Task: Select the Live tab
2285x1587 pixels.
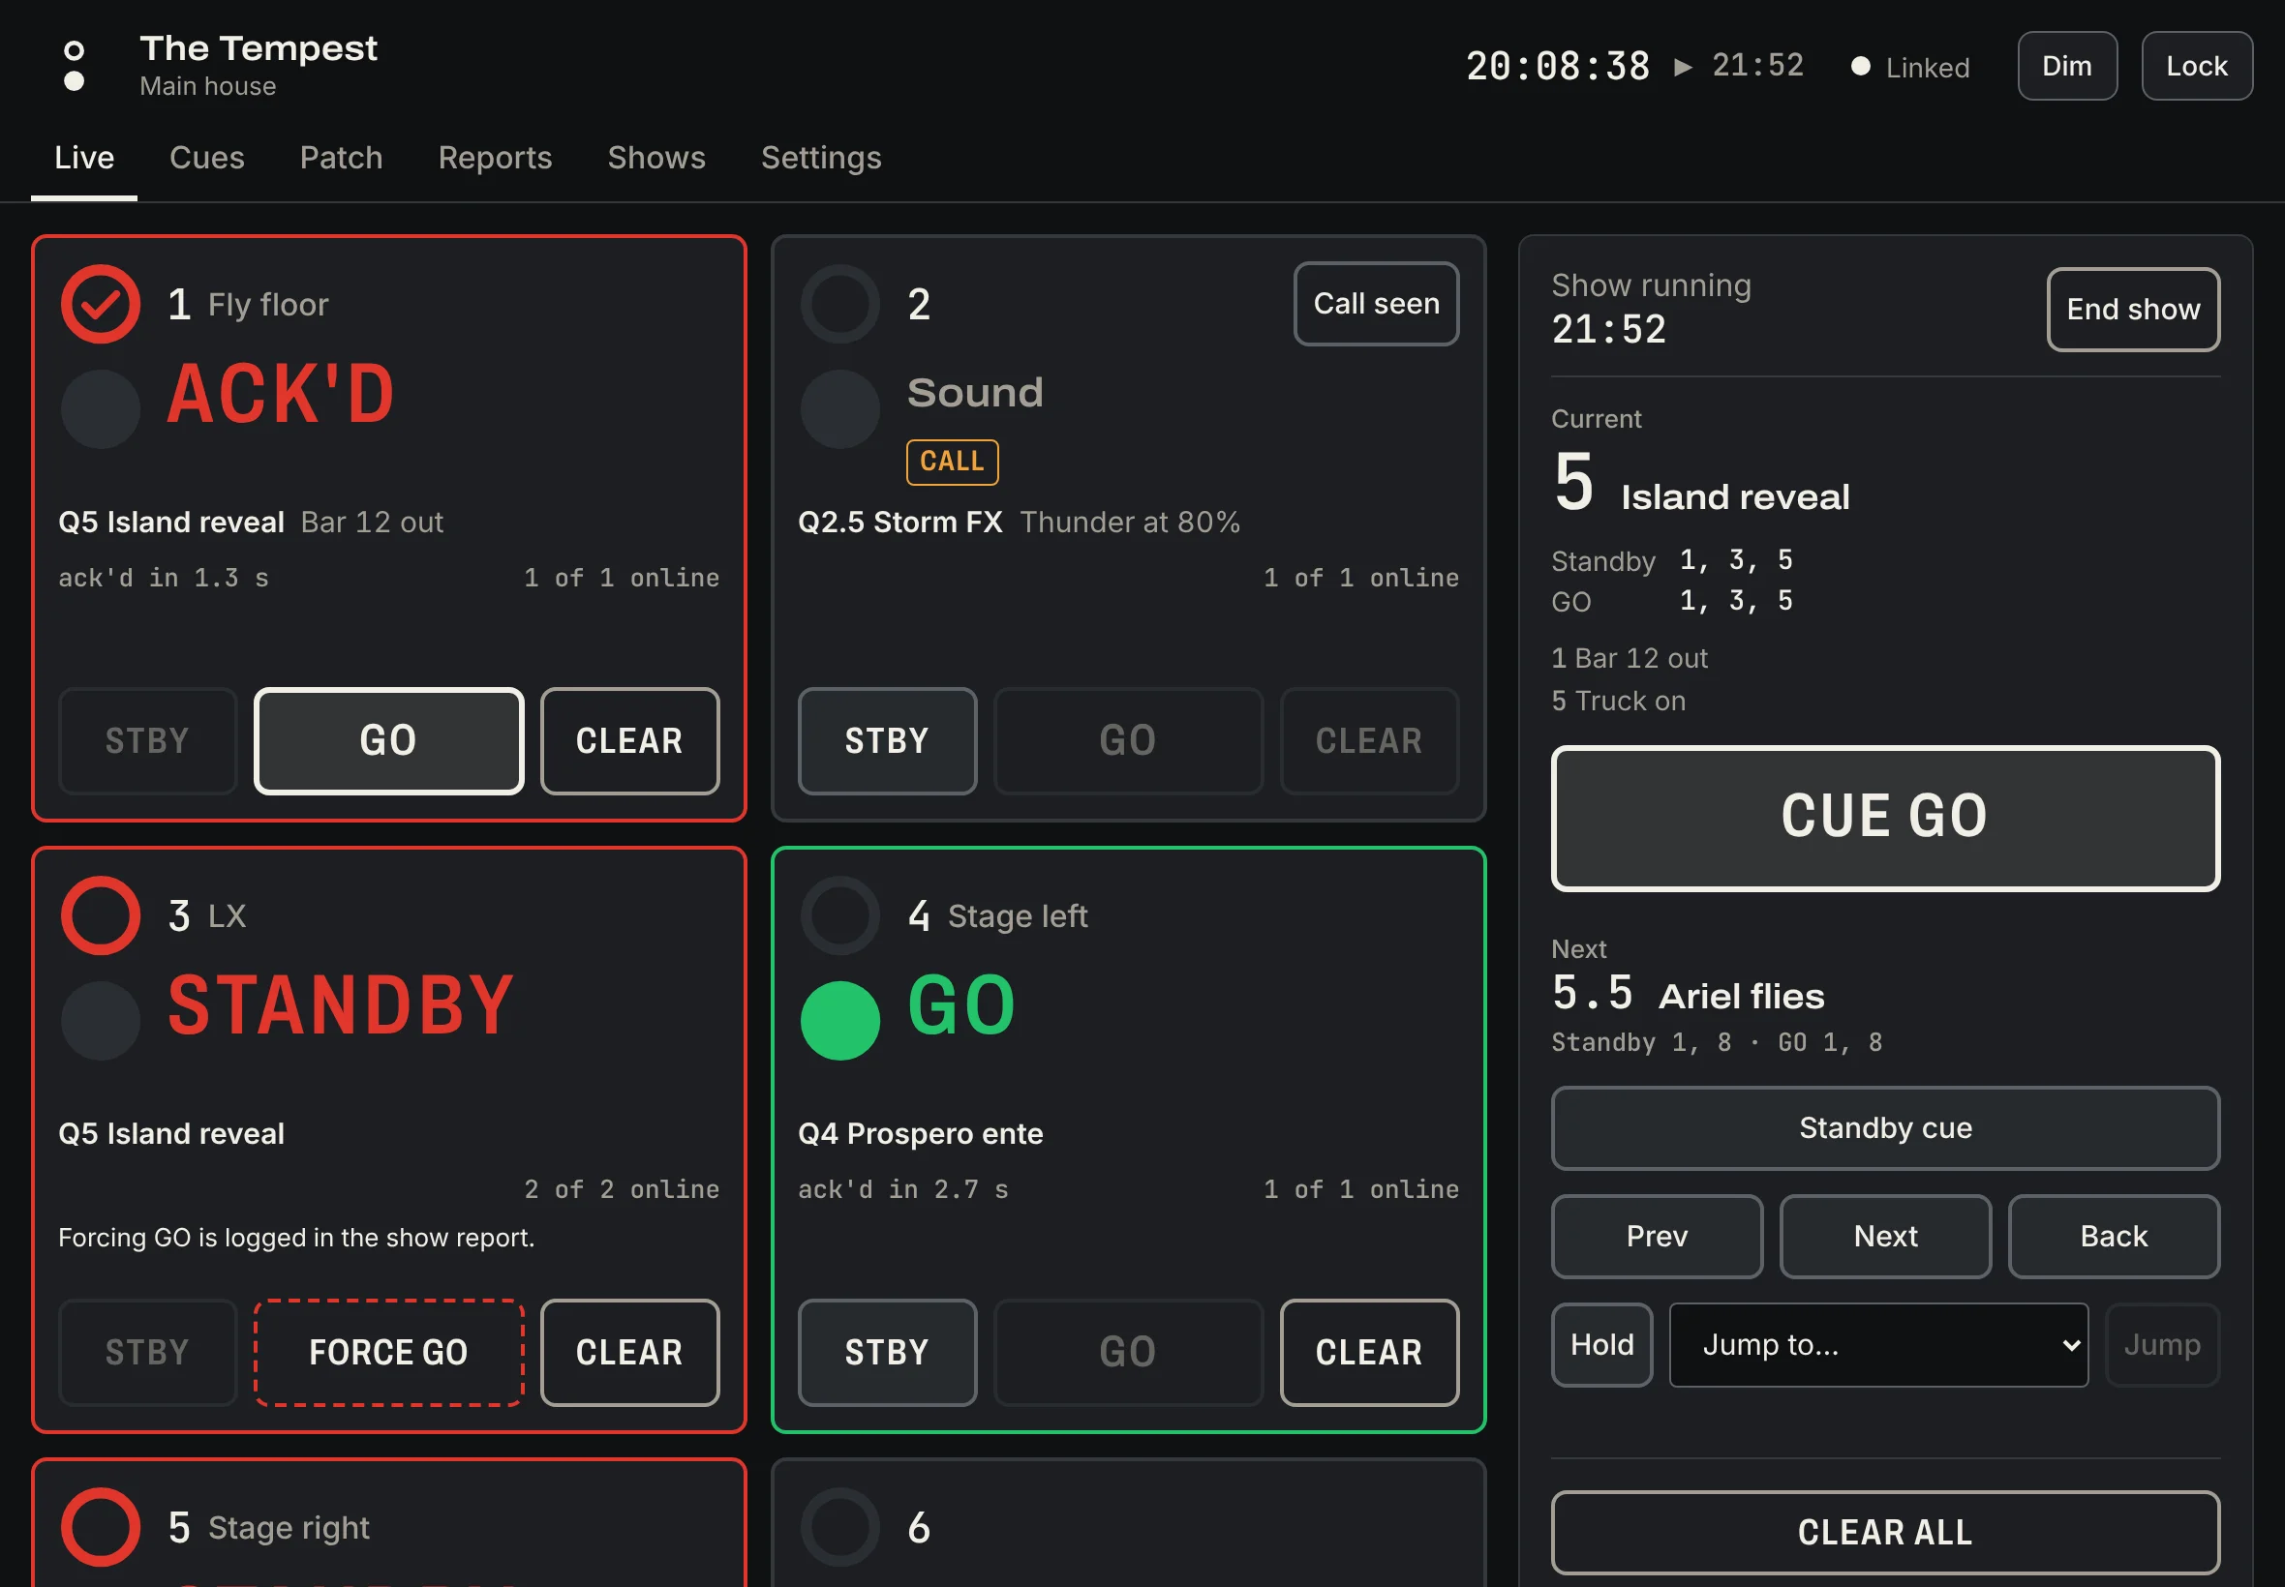Action: pyautogui.click(x=84, y=157)
